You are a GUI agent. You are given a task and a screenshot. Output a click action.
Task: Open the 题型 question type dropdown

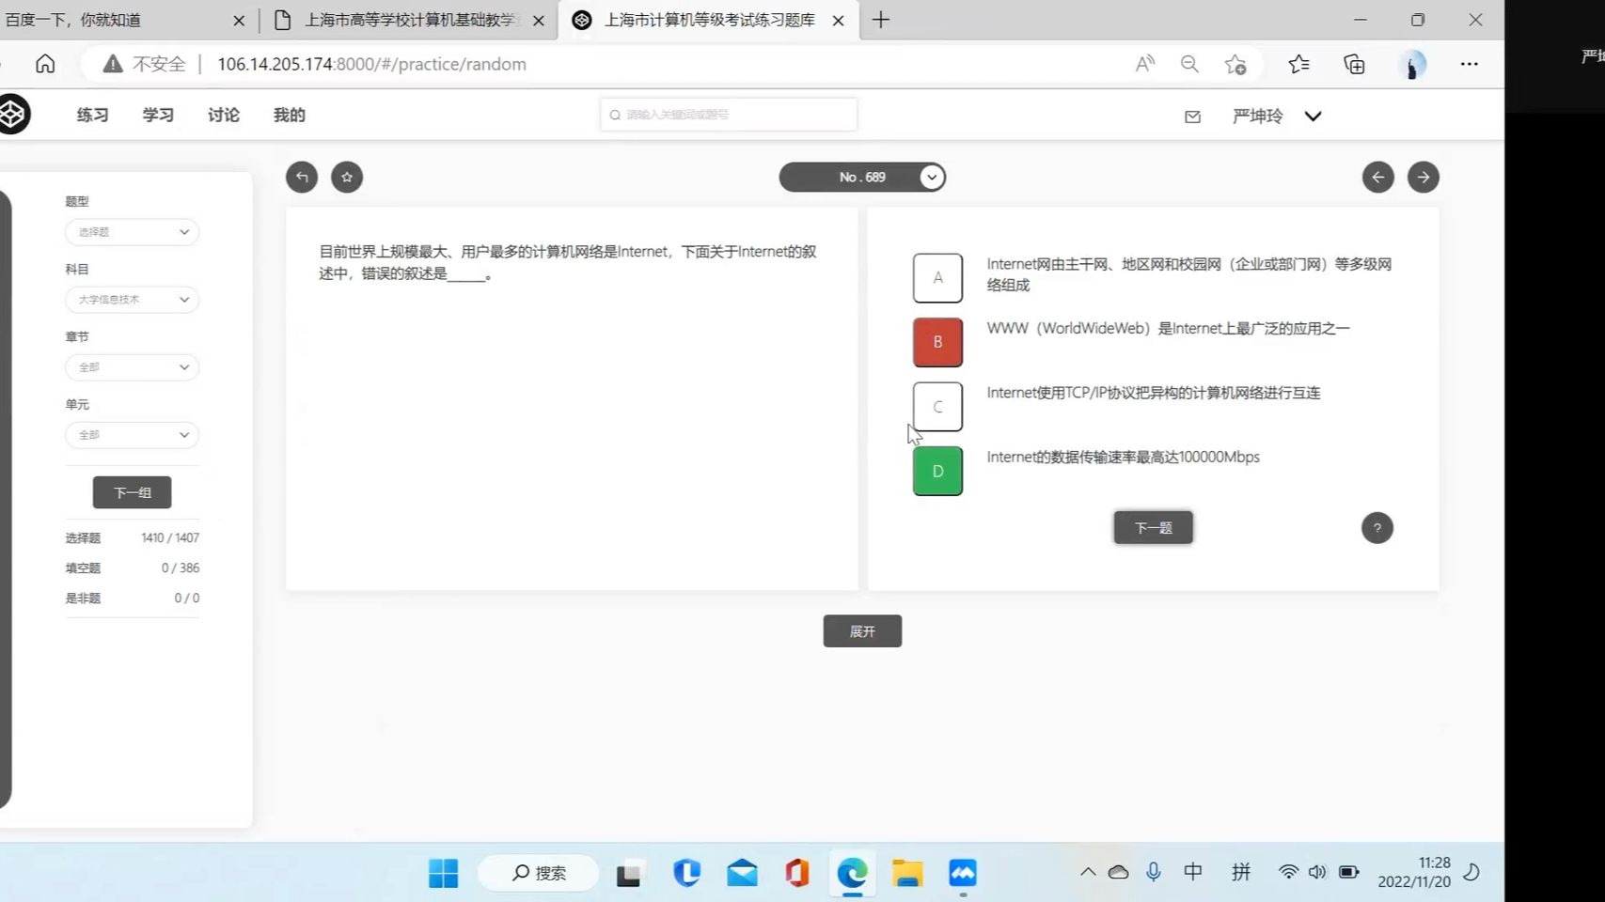pos(132,231)
